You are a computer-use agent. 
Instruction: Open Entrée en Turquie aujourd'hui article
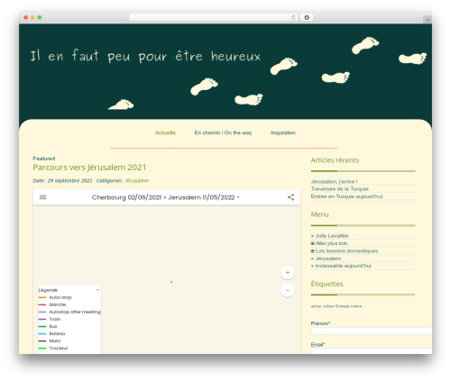[346, 196]
